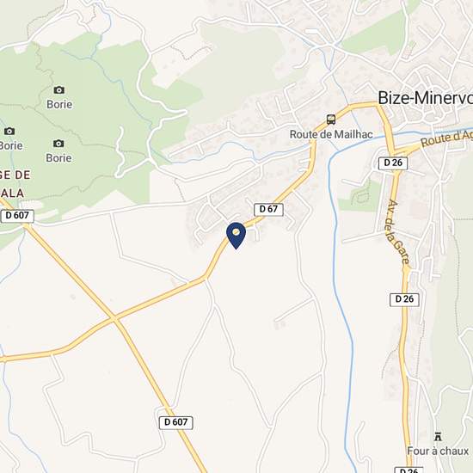The image size is (473, 473).
Task: Click the D 607 shield on the southern road segment
Action: pos(175,422)
